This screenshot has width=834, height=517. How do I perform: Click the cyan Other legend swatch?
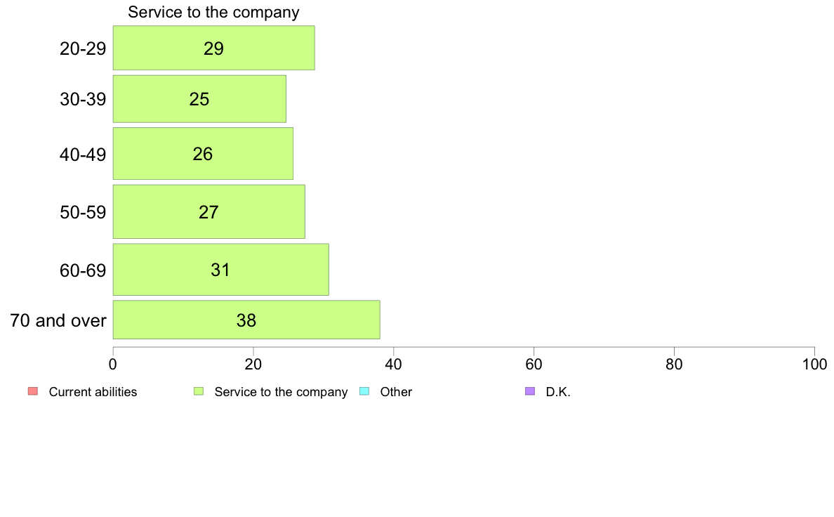click(364, 391)
